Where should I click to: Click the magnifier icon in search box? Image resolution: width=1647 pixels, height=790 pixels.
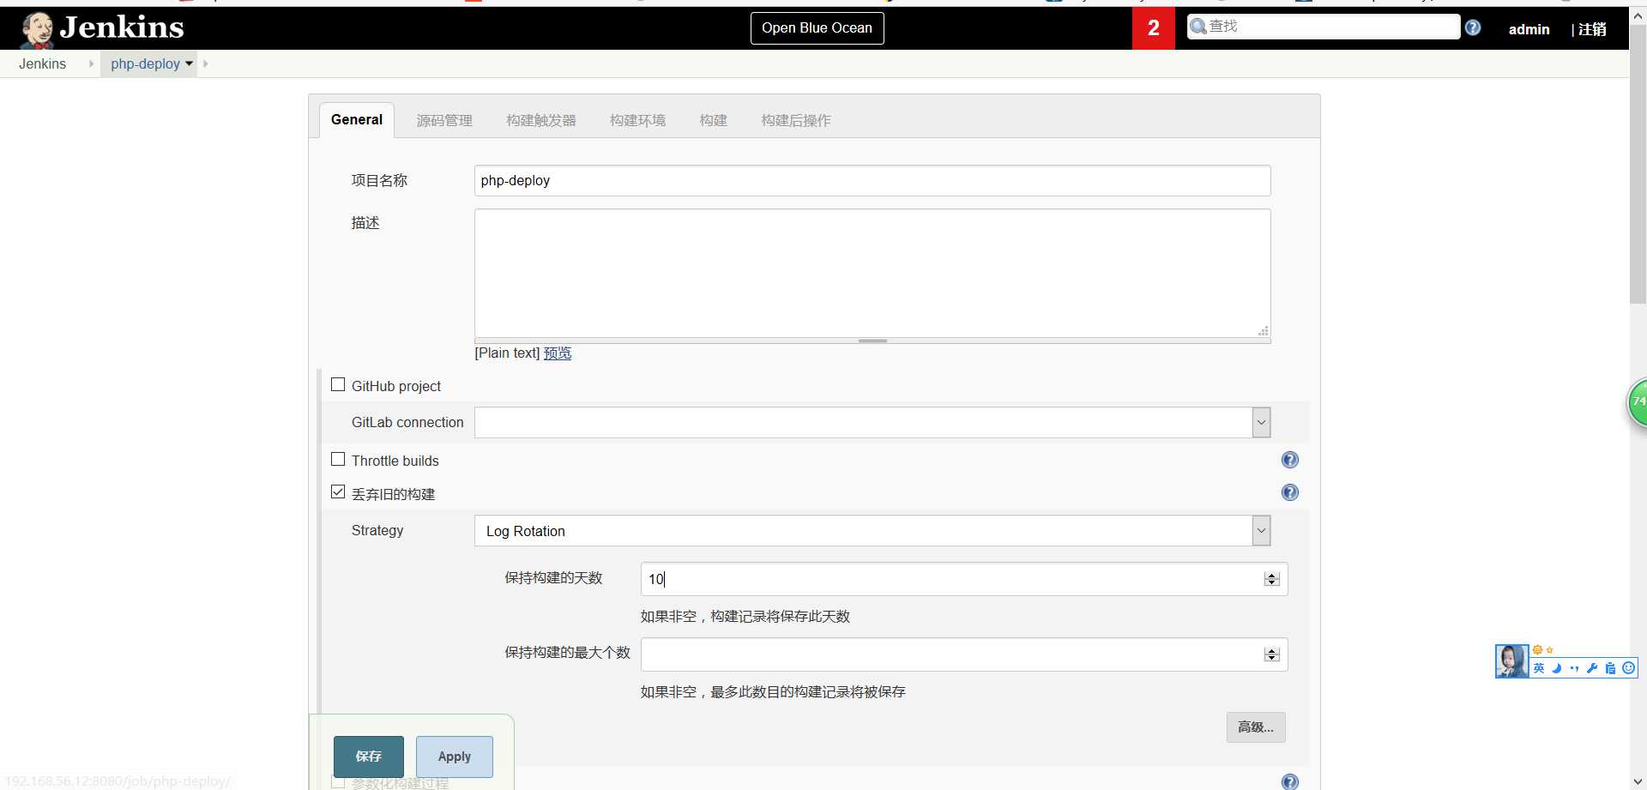pos(1198,27)
